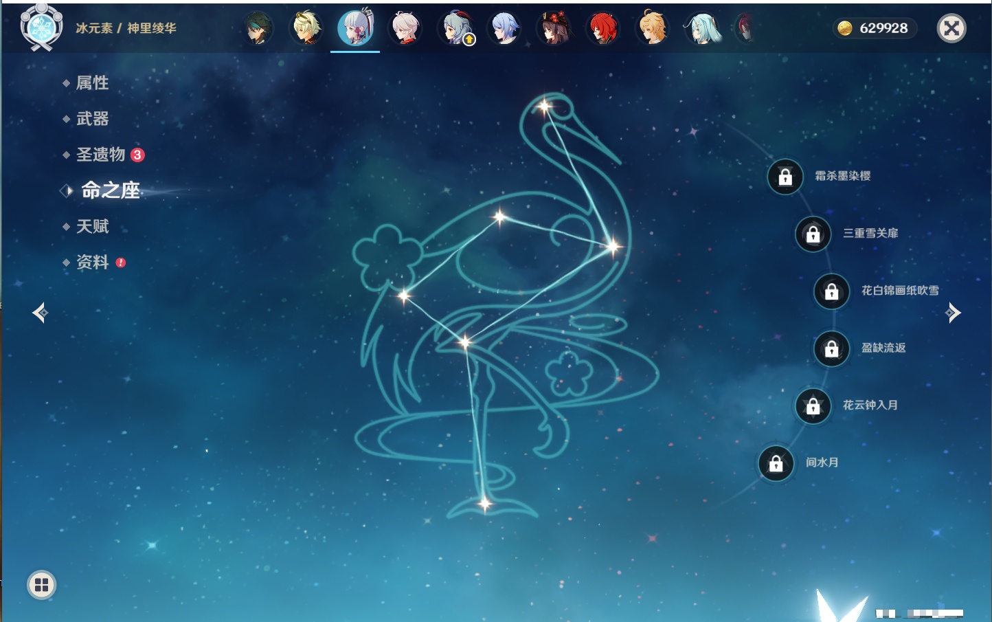Open the four-square grid menu button
This screenshot has height=622, width=992.
point(41,585)
